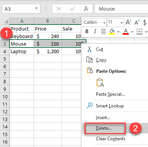The width and height of the screenshot is (148, 147).
Task: Click the Paste keep text icon
Action: point(100,83)
